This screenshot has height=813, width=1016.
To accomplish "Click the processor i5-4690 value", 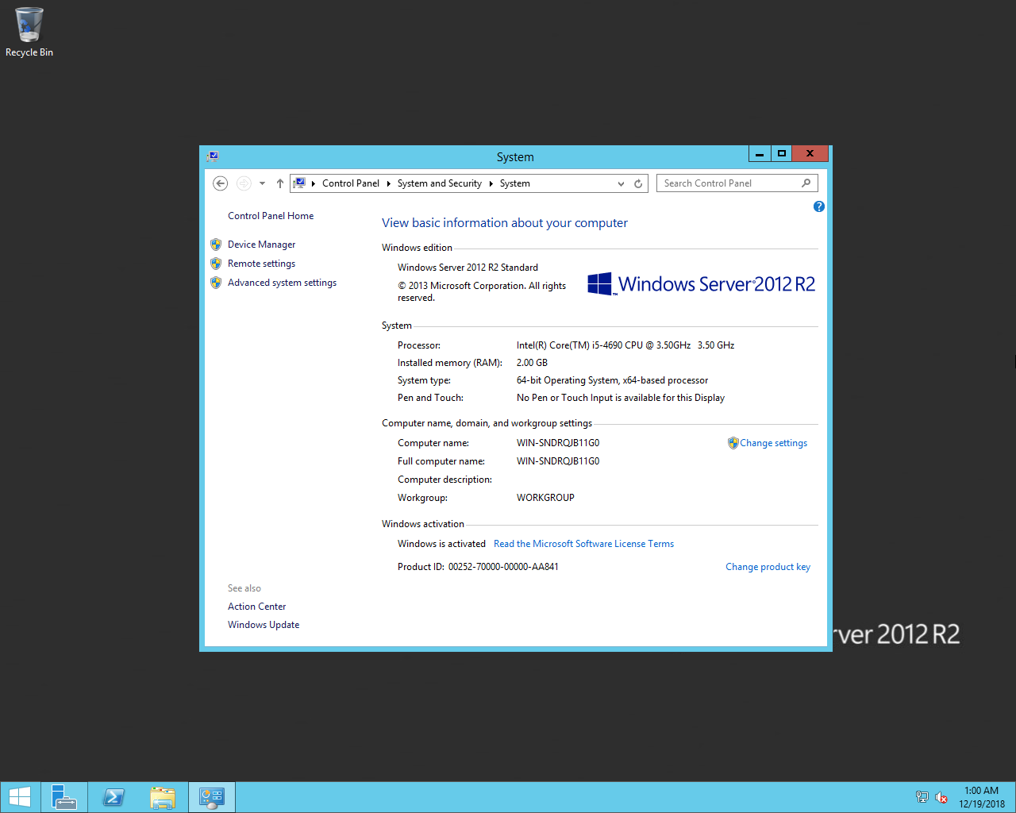I will [x=625, y=345].
